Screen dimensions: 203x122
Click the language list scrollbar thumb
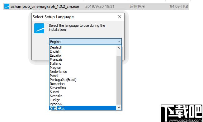click(x=119, y=80)
